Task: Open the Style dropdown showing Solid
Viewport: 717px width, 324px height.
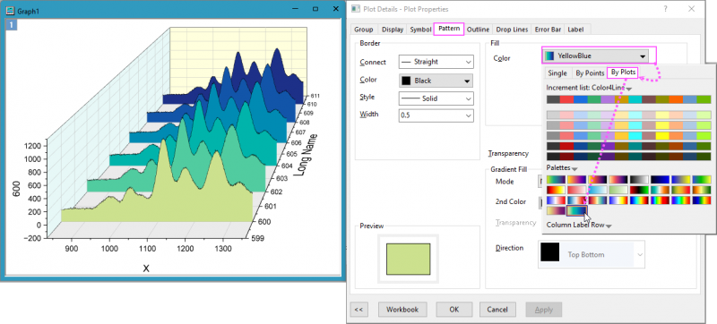Action: (x=436, y=98)
